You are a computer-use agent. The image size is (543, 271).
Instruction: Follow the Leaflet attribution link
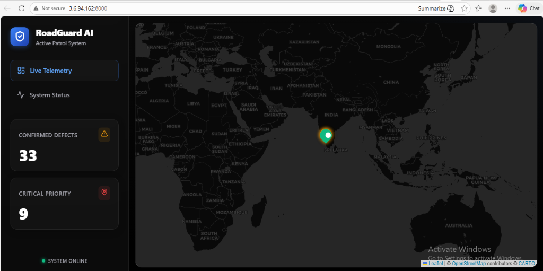tap(436, 264)
